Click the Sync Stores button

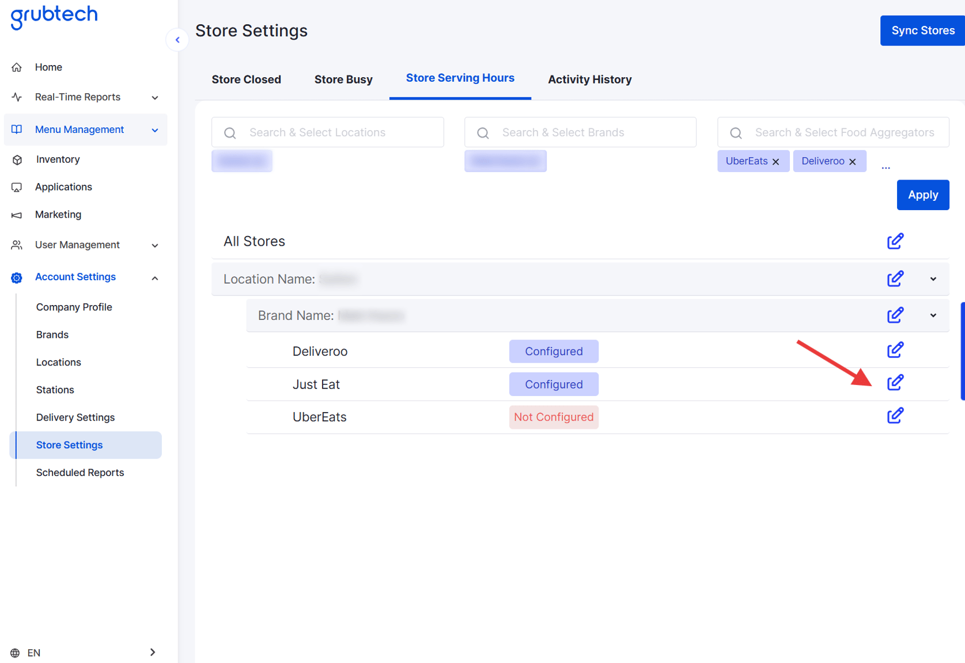[x=922, y=30]
